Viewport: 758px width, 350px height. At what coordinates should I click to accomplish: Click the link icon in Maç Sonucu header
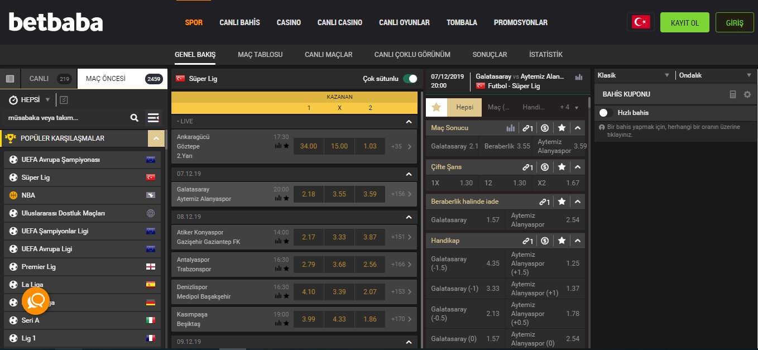point(527,128)
